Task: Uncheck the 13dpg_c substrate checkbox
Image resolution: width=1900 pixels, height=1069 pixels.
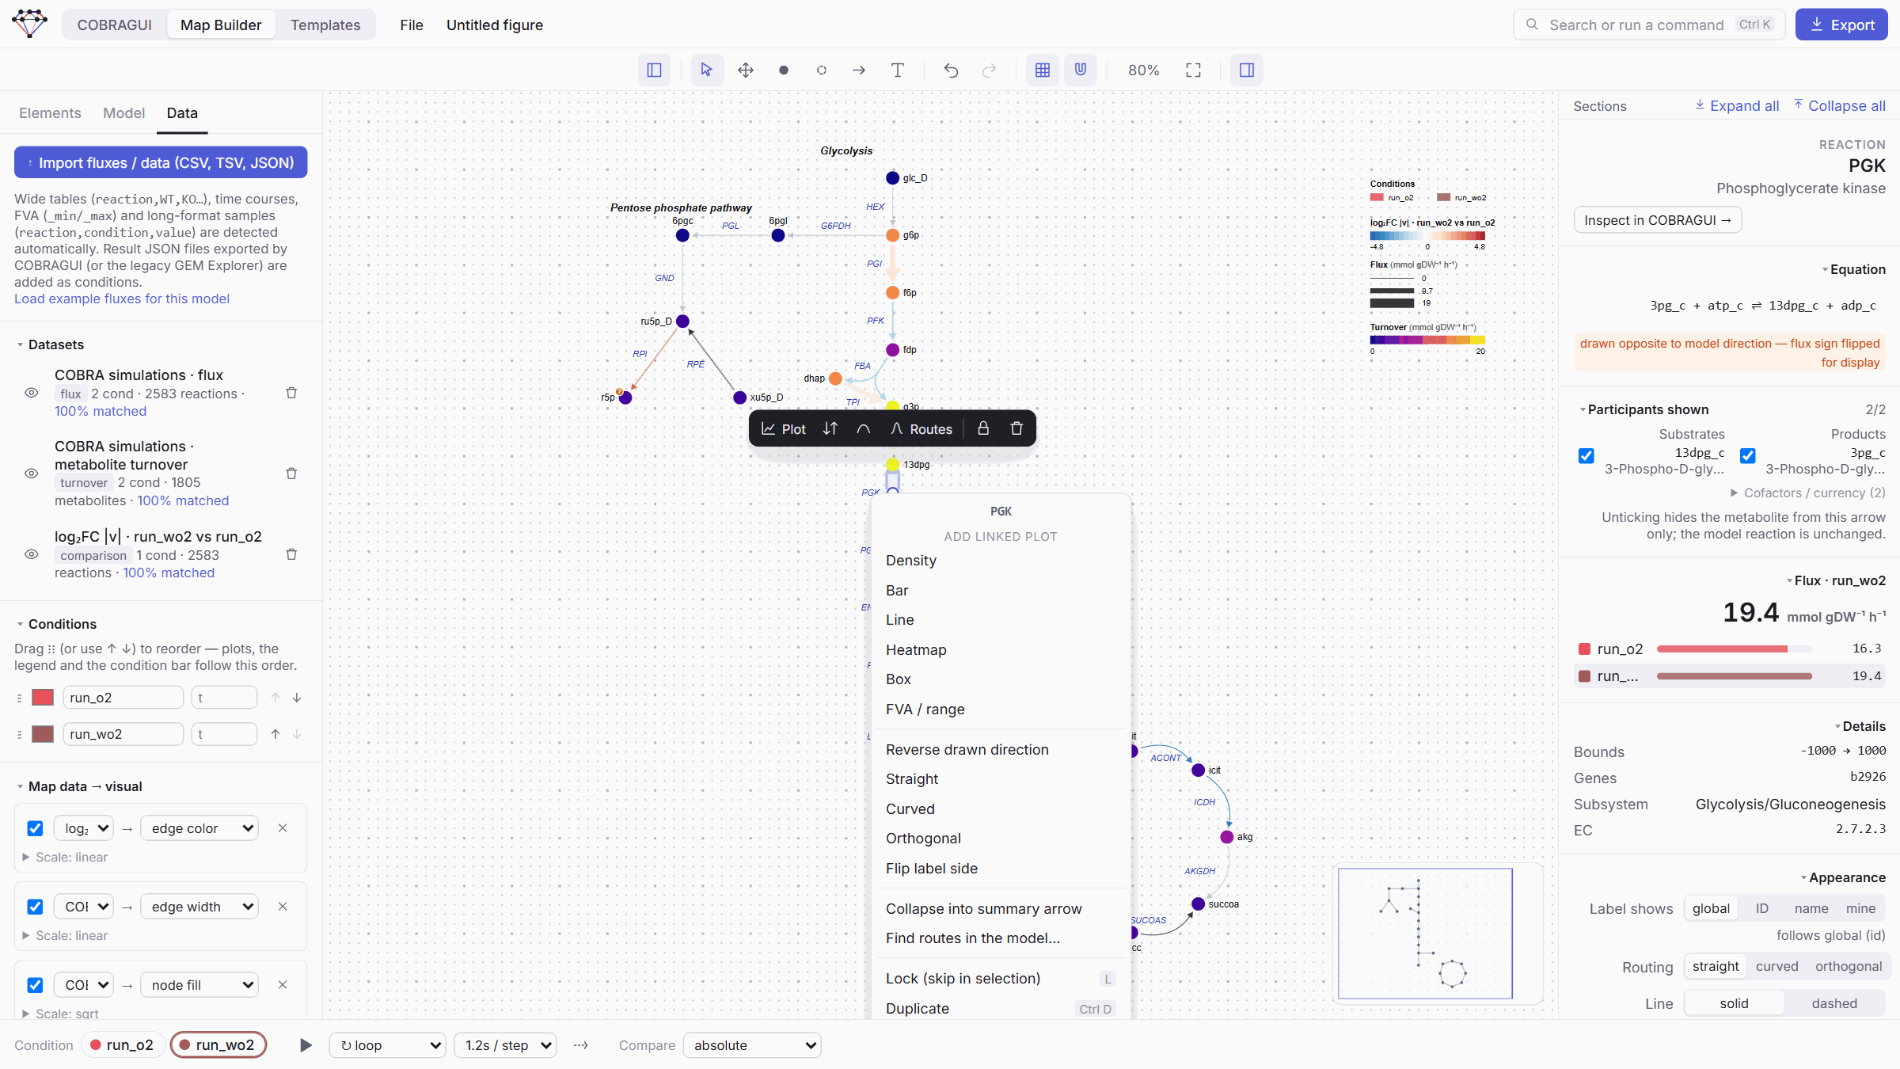Action: tap(1586, 455)
